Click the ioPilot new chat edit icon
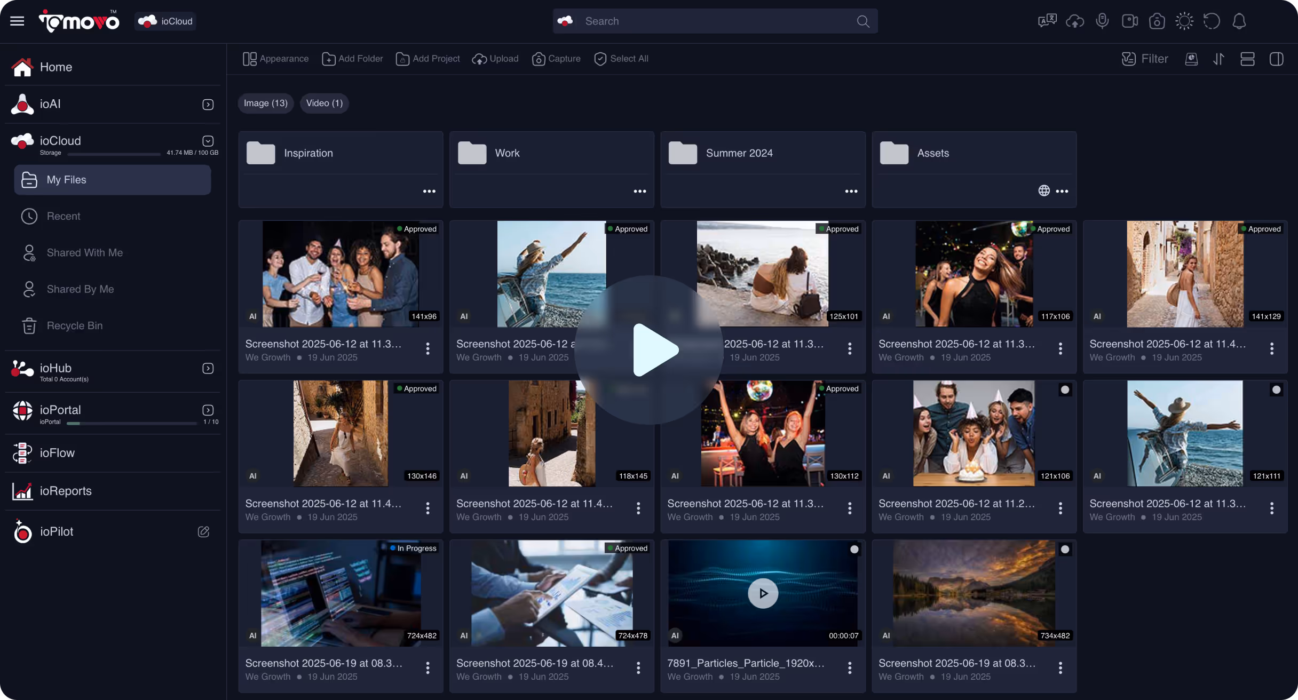The image size is (1298, 700). (203, 531)
